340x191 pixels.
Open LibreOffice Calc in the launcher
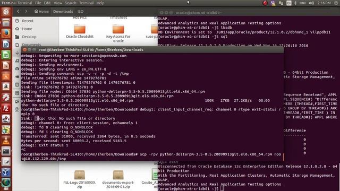pyautogui.click(x=6, y=55)
